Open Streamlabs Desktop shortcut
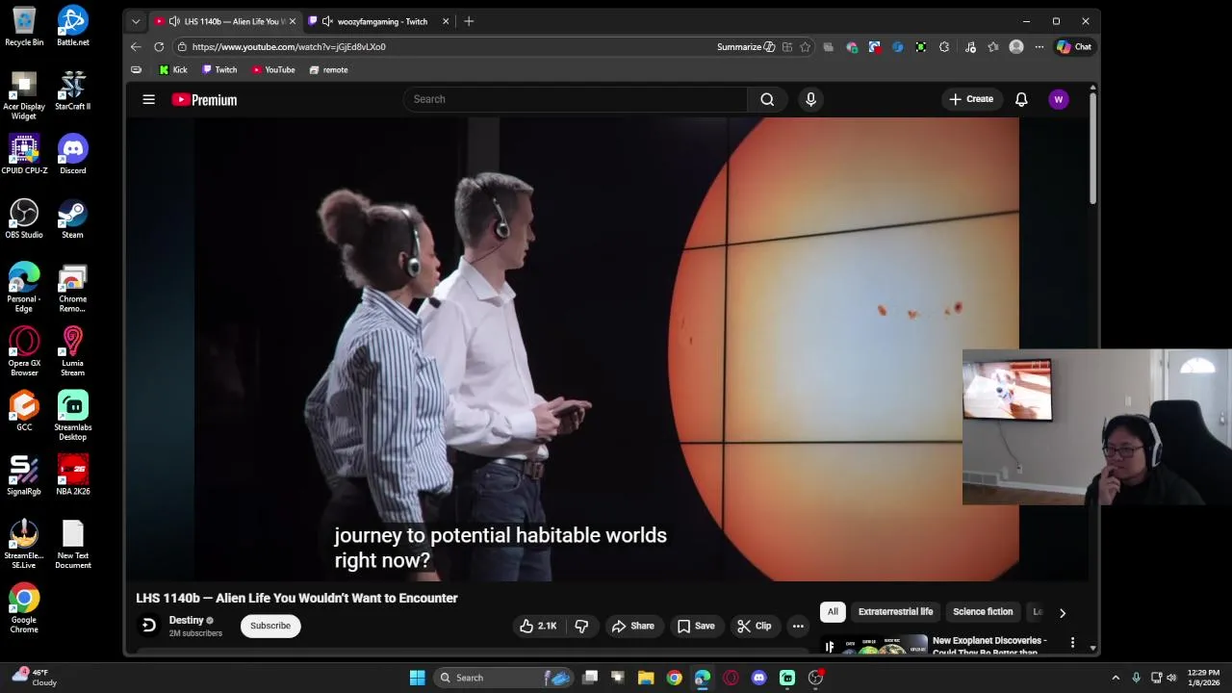Screen dimensions: 1232x693 click(x=72, y=416)
